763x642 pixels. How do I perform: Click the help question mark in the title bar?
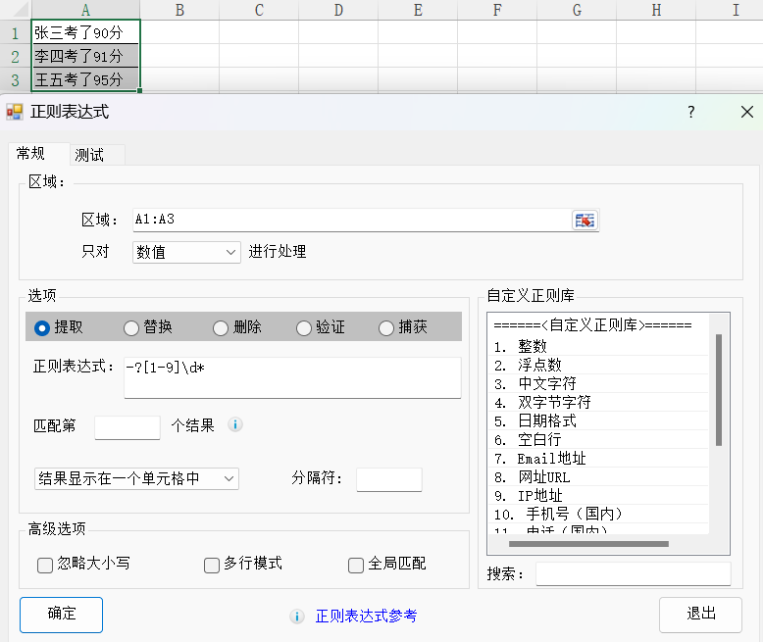(690, 112)
